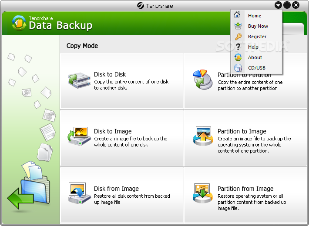Click the Tenorshare Data Backup logo icon
Image resolution: width=309 pixels, height=226 pixels.
(x=19, y=23)
